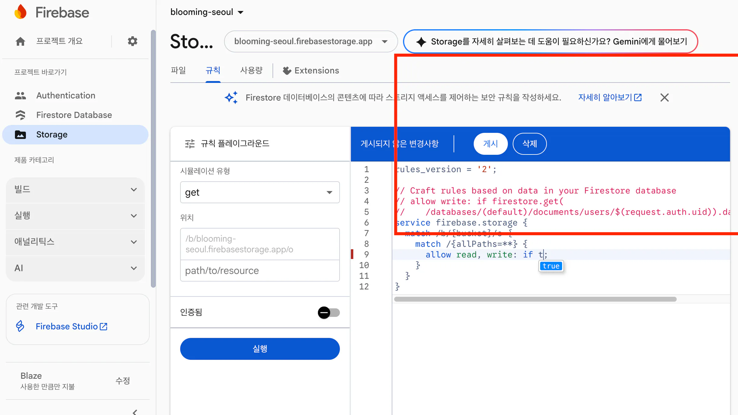The height and width of the screenshot is (415, 738).
Task: Open Authentication from the sidebar
Action: click(x=66, y=95)
